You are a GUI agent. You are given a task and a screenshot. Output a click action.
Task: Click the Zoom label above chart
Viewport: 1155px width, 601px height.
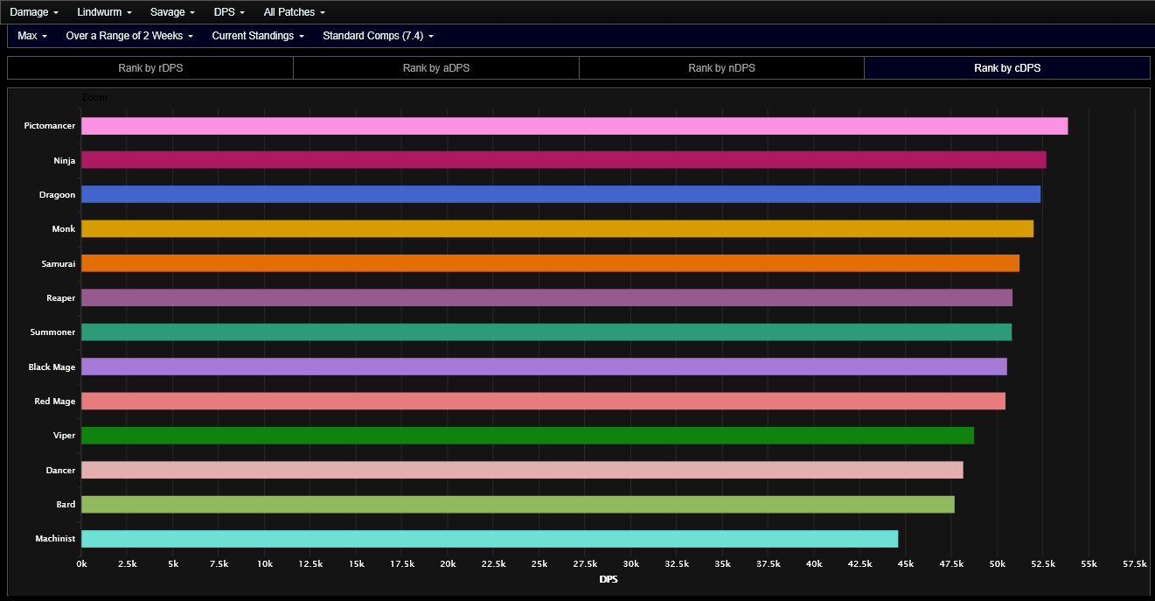point(94,97)
